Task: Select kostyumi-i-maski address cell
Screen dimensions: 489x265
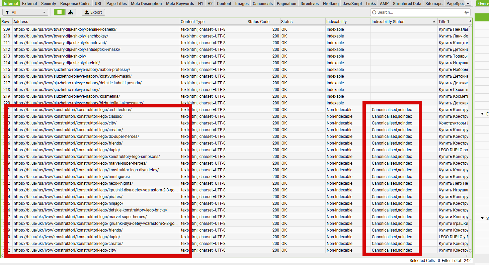Action: pos(96,76)
